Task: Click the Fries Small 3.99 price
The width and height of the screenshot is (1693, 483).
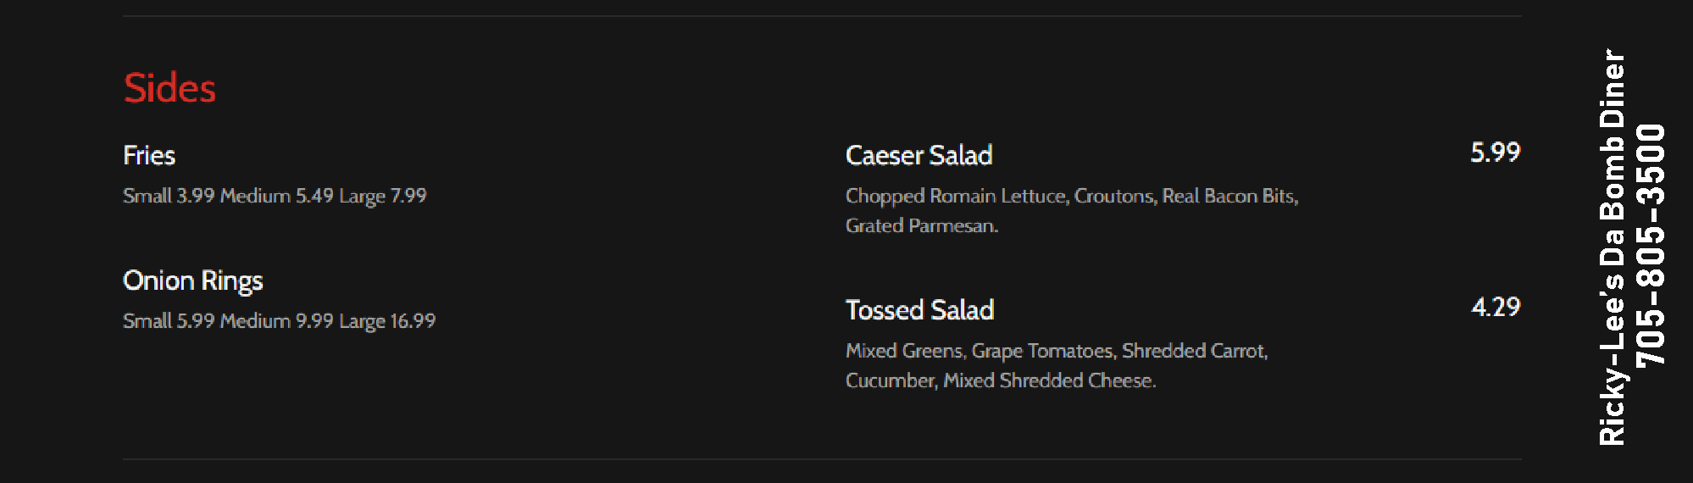Action: (x=169, y=196)
